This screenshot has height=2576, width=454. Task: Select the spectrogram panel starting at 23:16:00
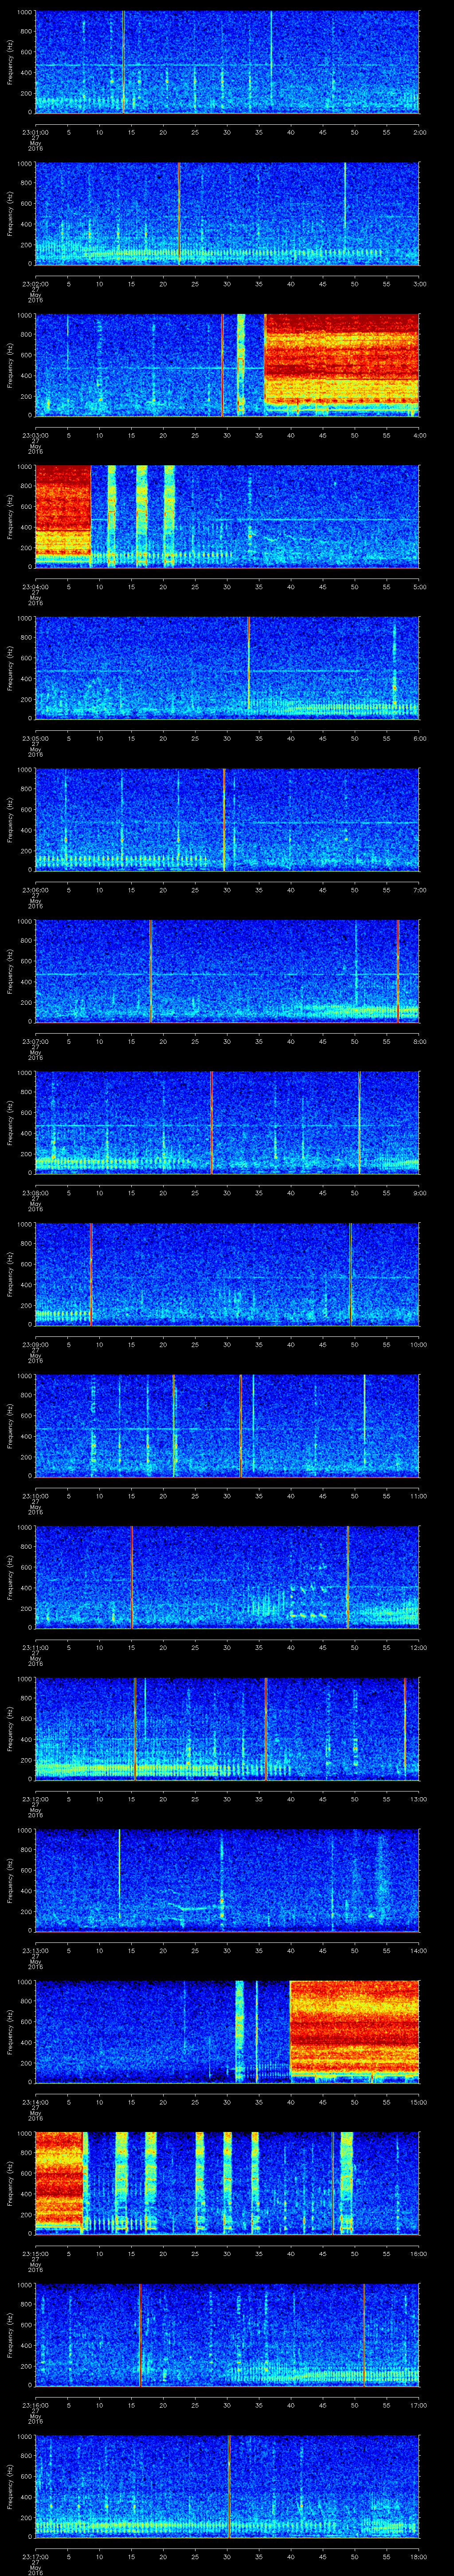227,2334
